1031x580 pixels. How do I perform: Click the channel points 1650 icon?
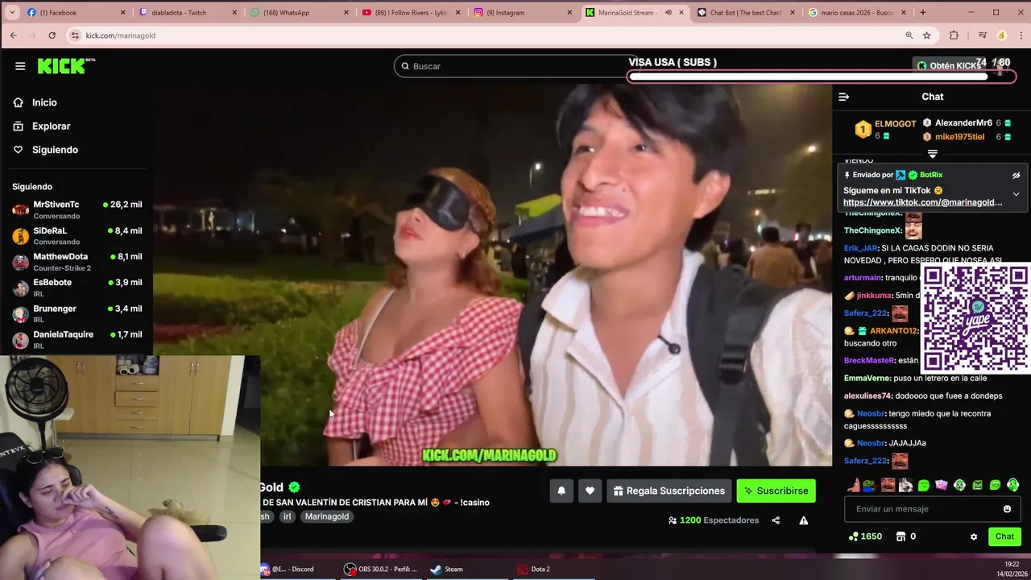(854, 536)
